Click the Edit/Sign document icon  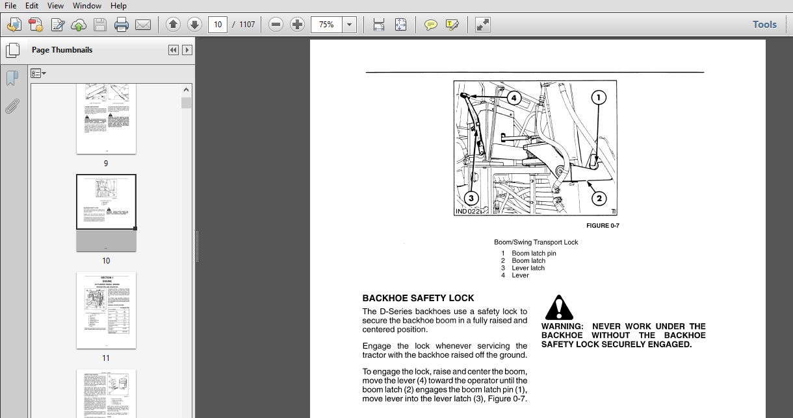click(x=57, y=25)
